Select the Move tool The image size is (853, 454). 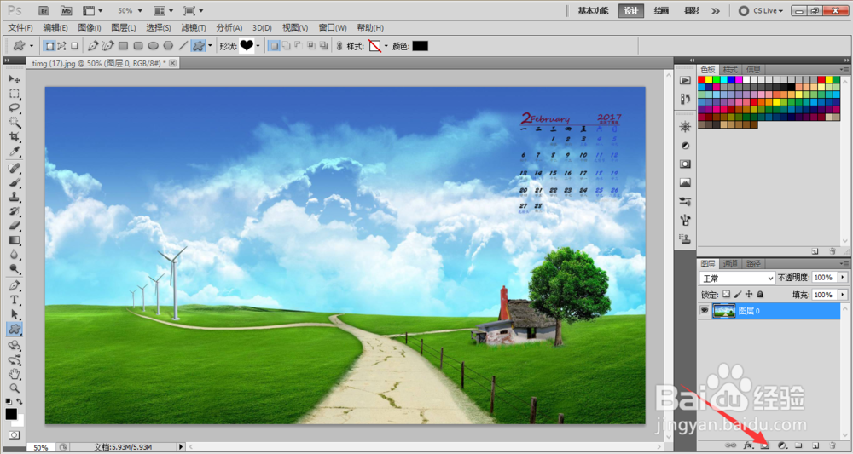(x=15, y=79)
